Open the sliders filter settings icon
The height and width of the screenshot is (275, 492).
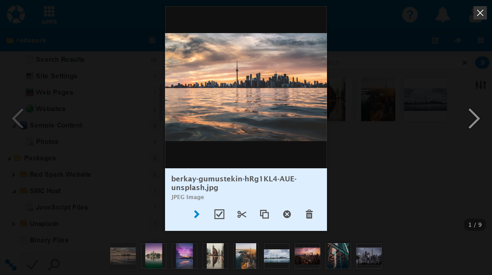point(480,85)
